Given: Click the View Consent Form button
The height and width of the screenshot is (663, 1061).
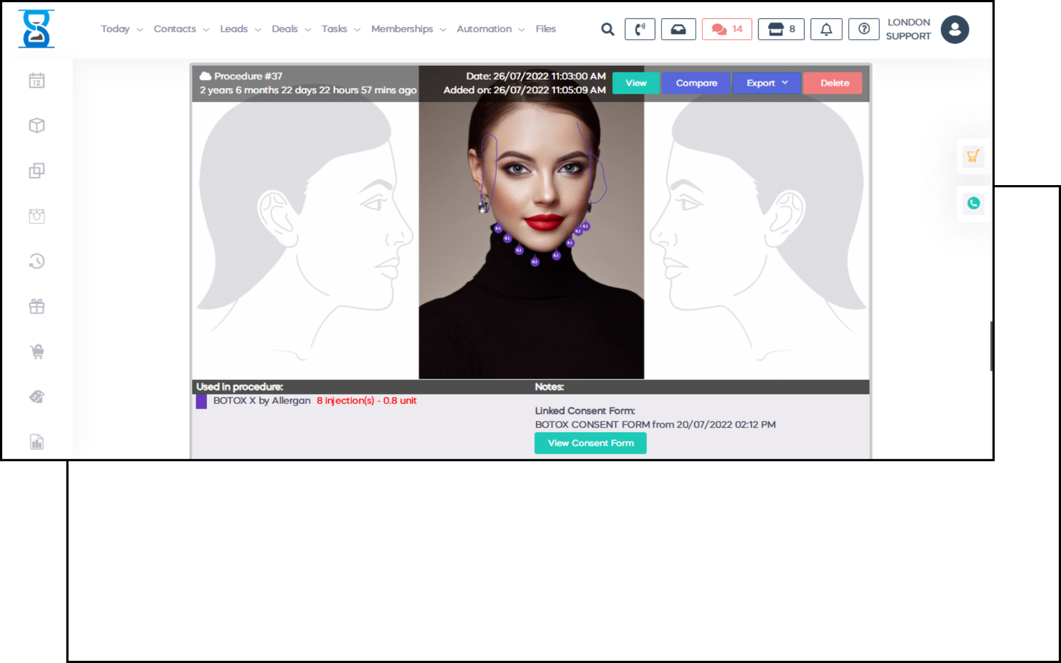Looking at the screenshot, I should click(x=590, y=443).
